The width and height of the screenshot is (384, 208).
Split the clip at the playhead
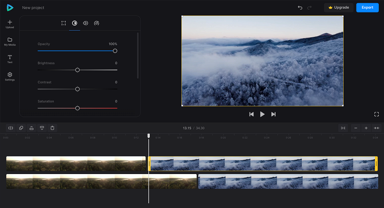pyautogui.click(x=11, y=128)
